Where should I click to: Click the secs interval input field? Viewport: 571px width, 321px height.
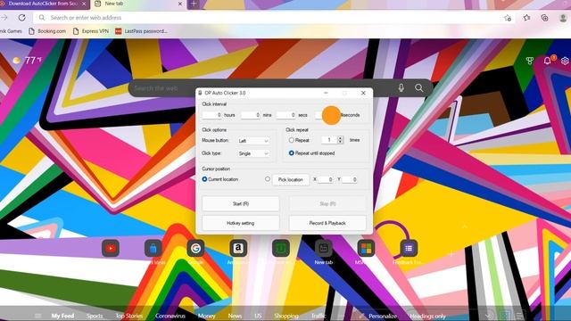click(285, 115)
